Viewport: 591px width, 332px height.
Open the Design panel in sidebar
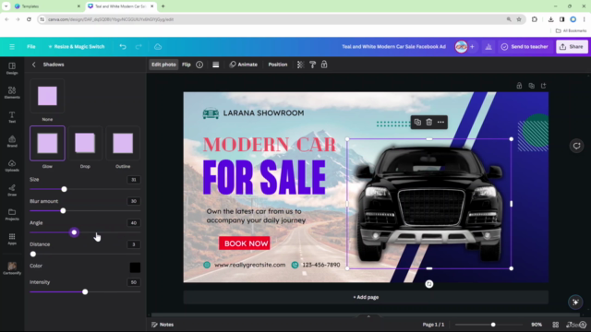12,68
